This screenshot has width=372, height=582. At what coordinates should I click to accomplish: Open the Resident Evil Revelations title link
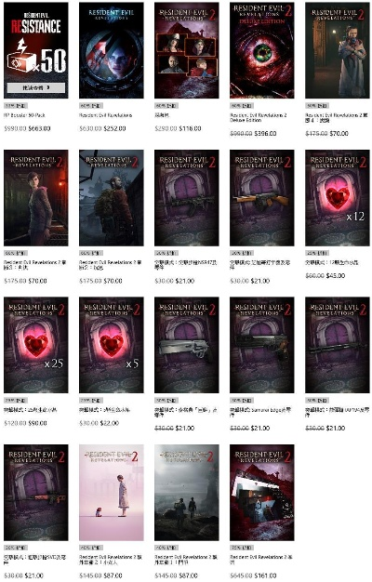pyautogui.click(x=105, y=115)
